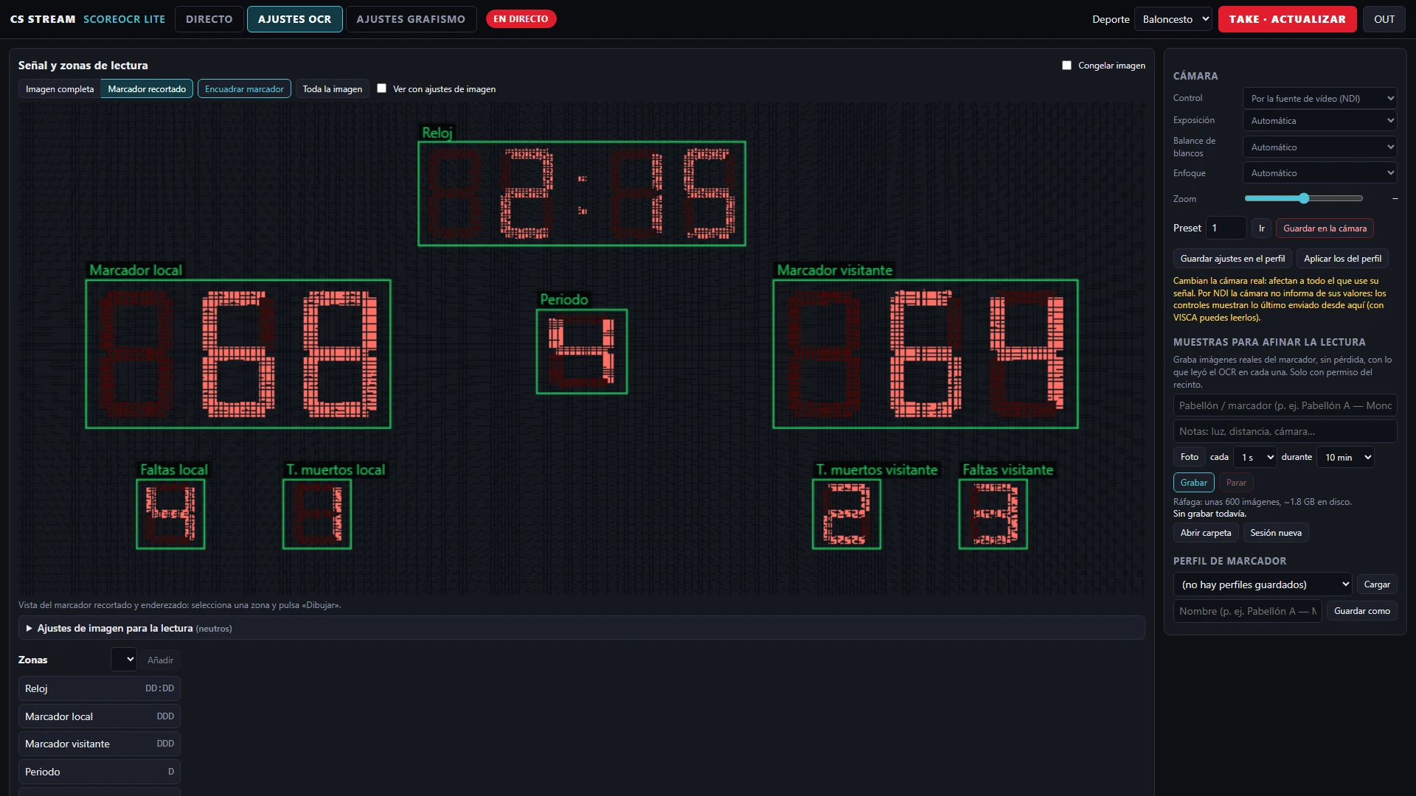The height and width of the screenshot is (796, 1416).
Task: Click Guardar en la cámara
Action: [x=1325, y=228]
